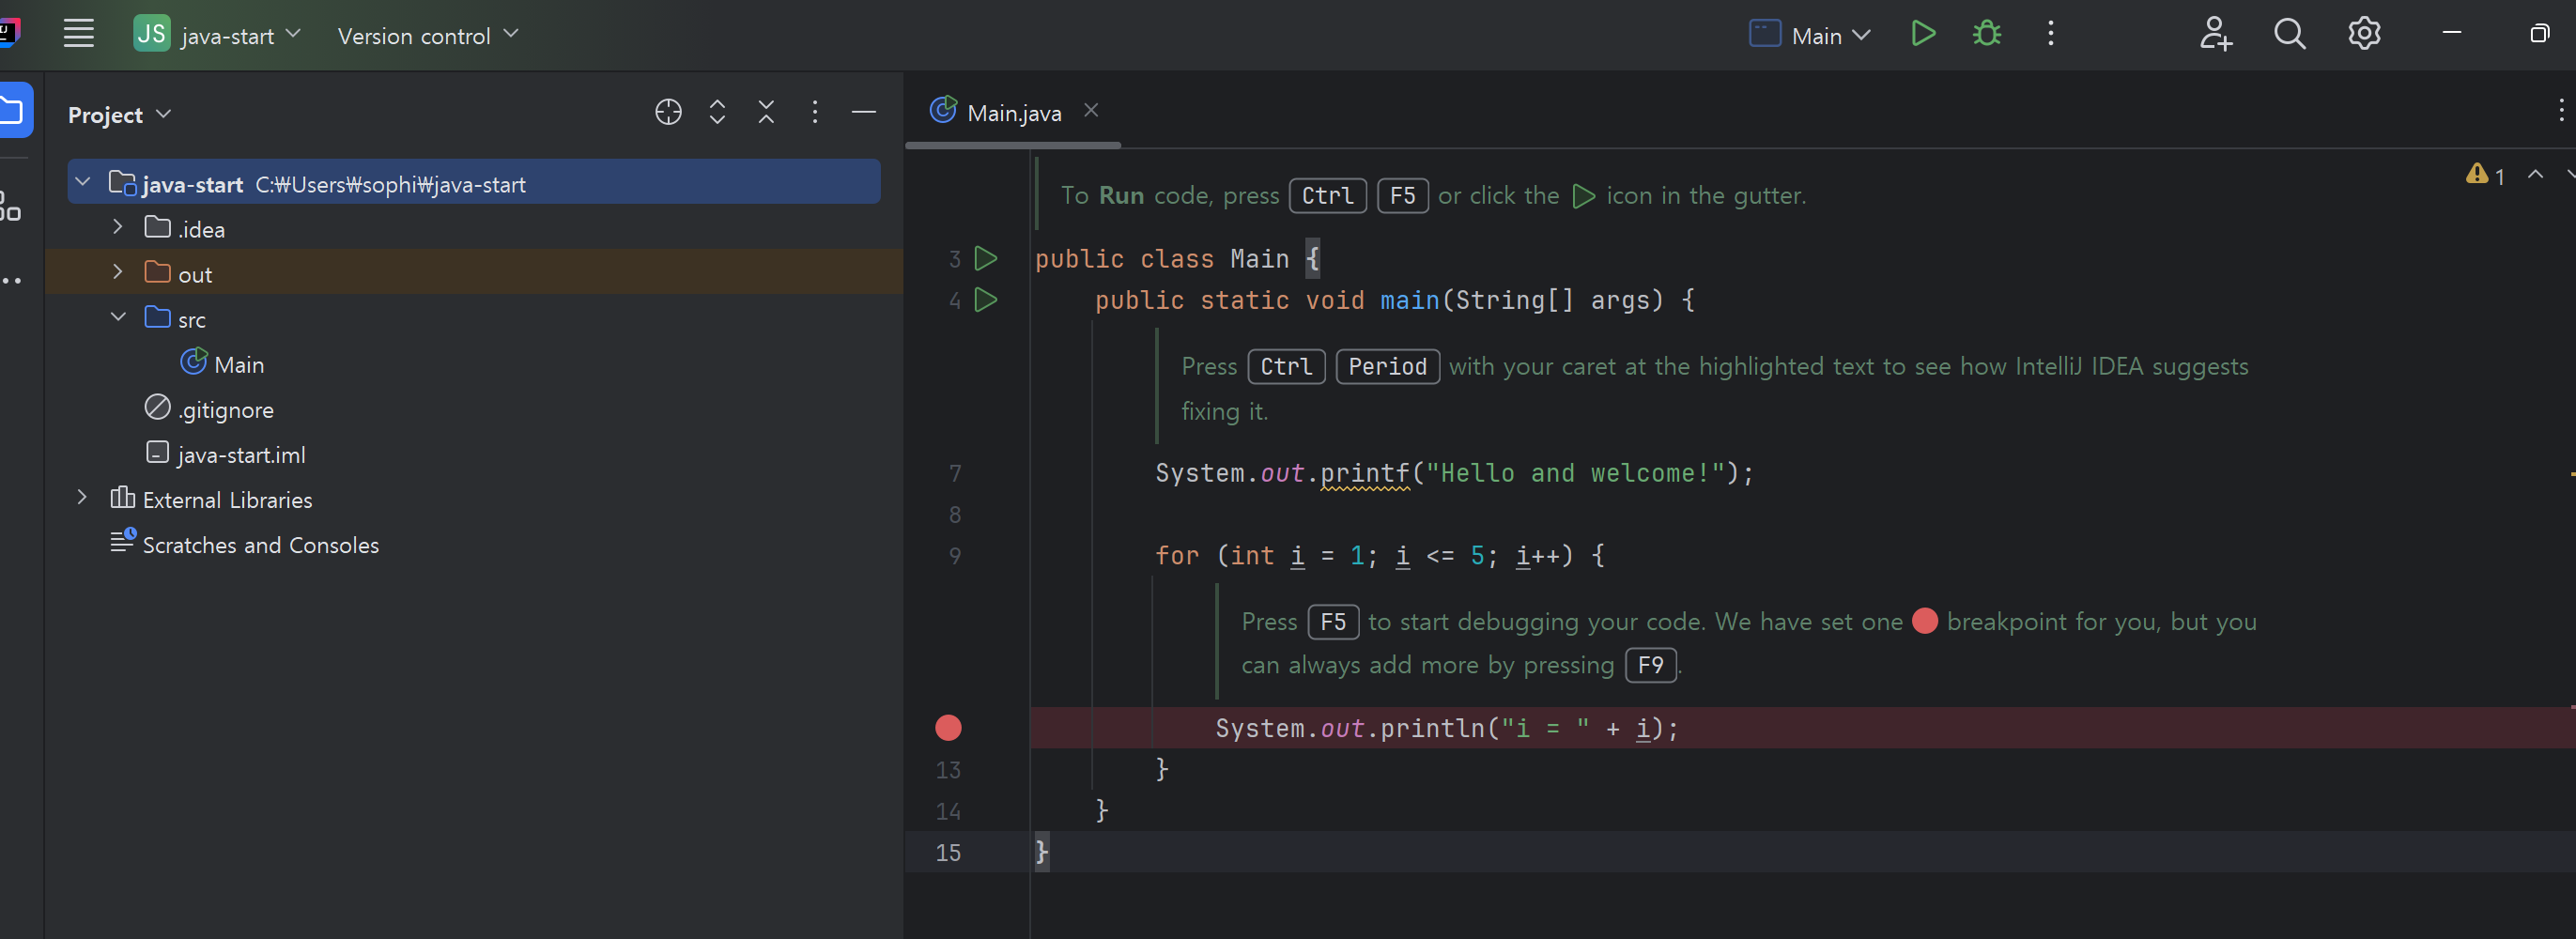Screen dimensions: 2576x939
Task: Select the src folder row
Action: pos(474,318)
